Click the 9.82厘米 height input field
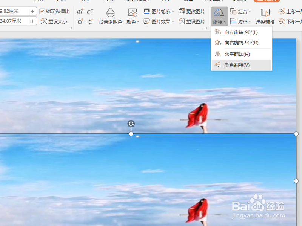The width and height of the screenshot is (302, 226). (14, 11)
